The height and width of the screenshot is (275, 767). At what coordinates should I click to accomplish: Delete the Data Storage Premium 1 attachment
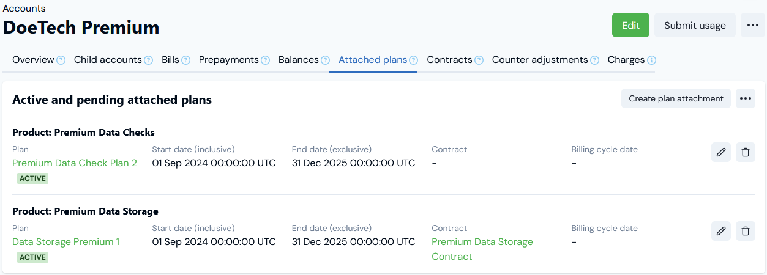[745, 231]
